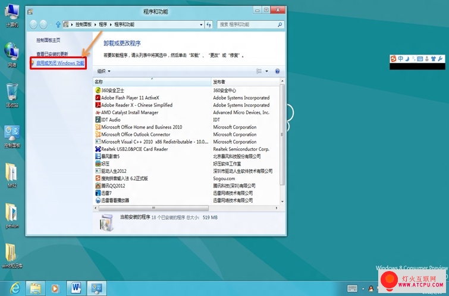Open the 网络 desktop icon
449x296 pixels.
pos(12,55)
